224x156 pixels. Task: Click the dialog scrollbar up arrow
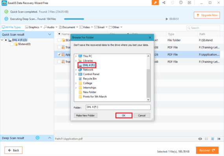pos(148,56)
